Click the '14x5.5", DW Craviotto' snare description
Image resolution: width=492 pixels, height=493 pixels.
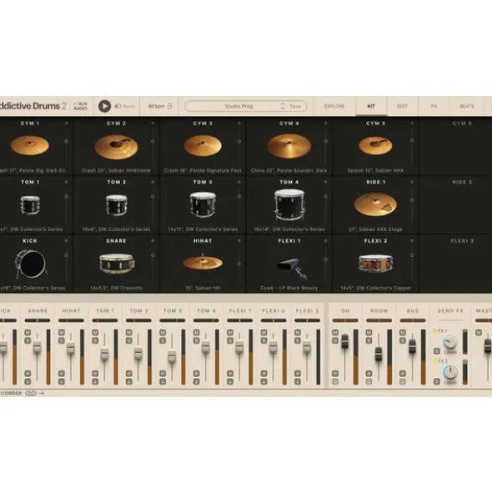click(x=116, y=288)
